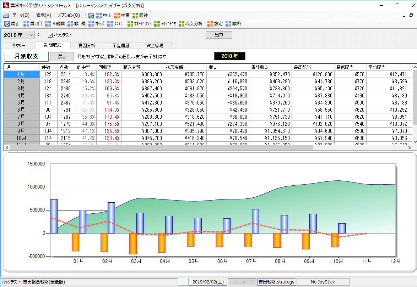Switch to the 資金管理 tab

coord(155,46)
